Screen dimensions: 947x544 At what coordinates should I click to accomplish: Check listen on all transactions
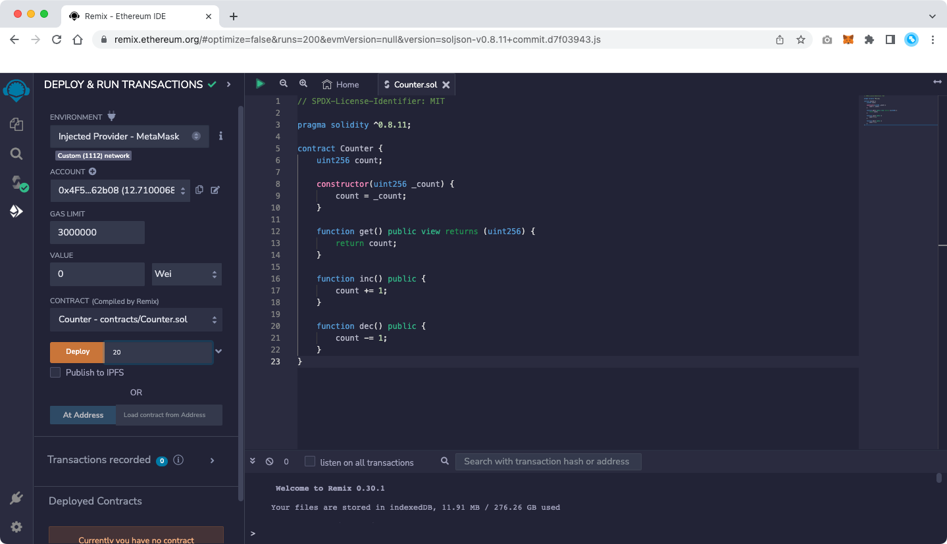click(x=310, y=462)
